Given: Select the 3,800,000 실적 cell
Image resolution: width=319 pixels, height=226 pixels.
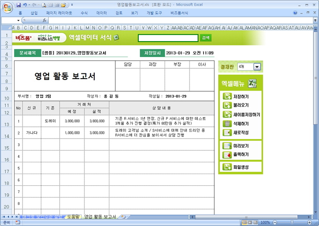Looking at the screenshot, I should (x=97, y=121).
